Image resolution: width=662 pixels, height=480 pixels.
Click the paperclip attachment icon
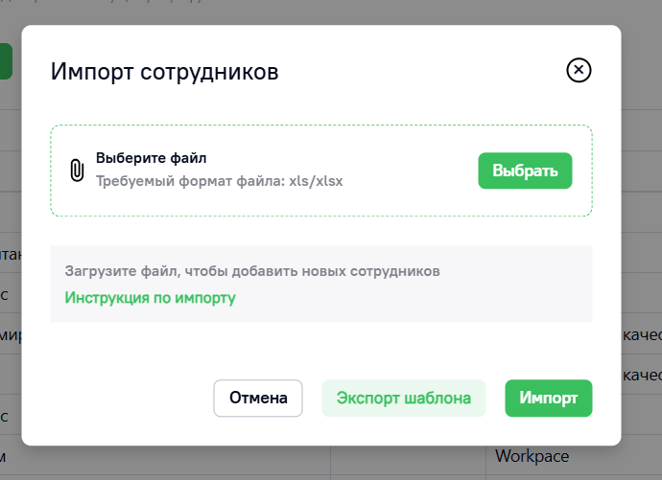pyautogui.click(x=77, y=171)
